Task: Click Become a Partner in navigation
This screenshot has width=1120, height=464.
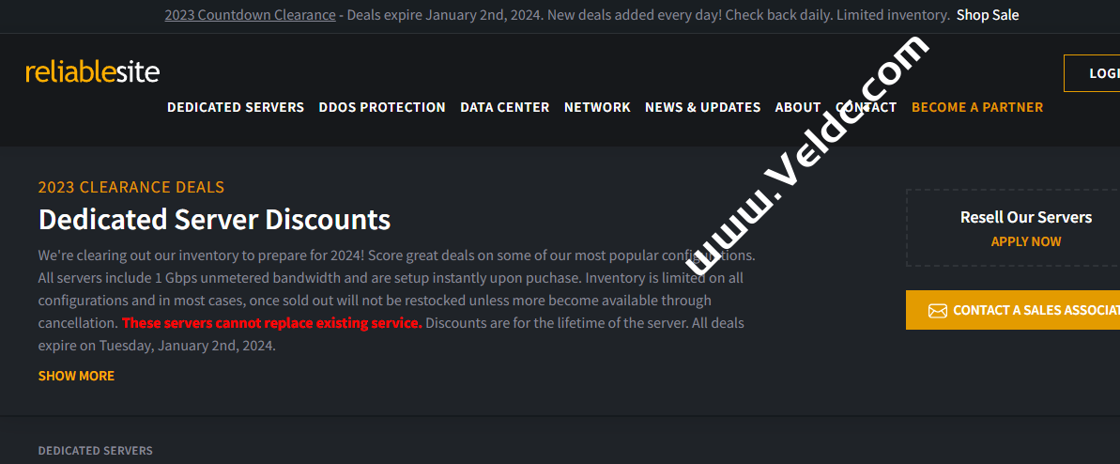Action: (x=976, y=107)
